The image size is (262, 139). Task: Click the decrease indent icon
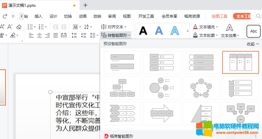[55, 27]
